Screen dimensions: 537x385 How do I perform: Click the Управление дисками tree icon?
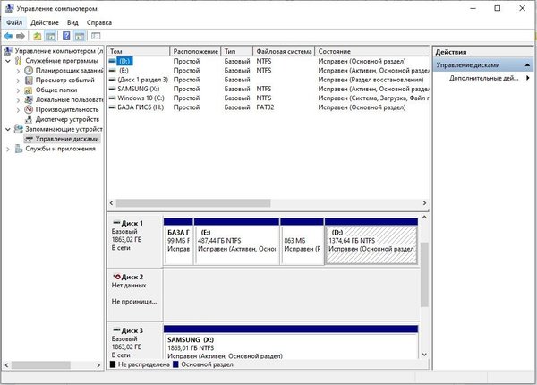30,139
